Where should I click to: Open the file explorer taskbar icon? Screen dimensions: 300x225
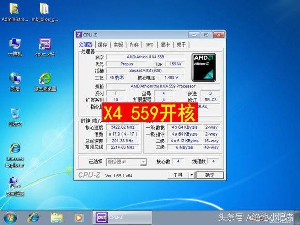tap(56, 218)
